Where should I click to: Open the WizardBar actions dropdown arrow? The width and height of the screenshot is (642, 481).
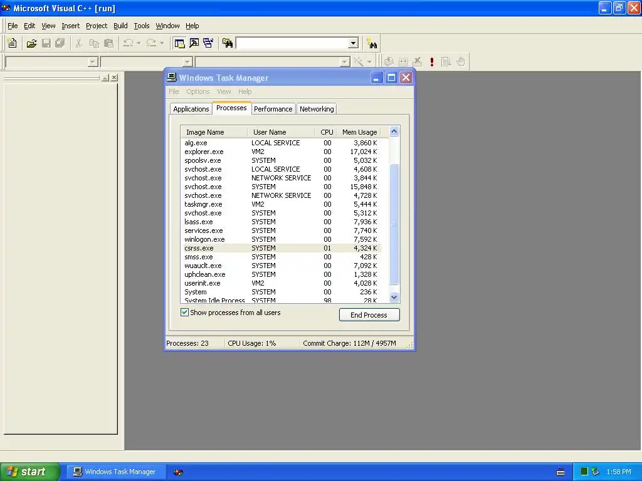pyautogui.click(x=369, y=62)
